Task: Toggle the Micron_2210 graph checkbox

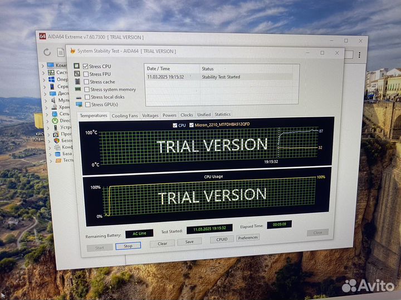Action: click(x=192, y=125)
